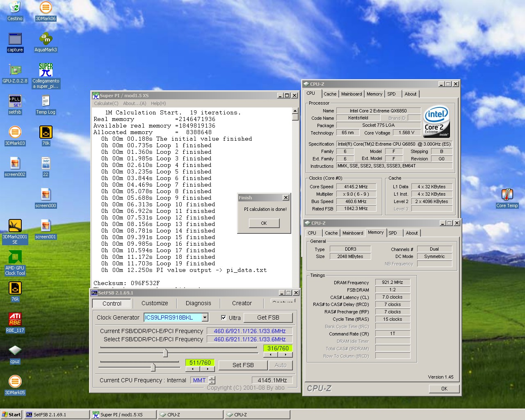Expand the Clock Generator dropdown

tap(205, 317)
